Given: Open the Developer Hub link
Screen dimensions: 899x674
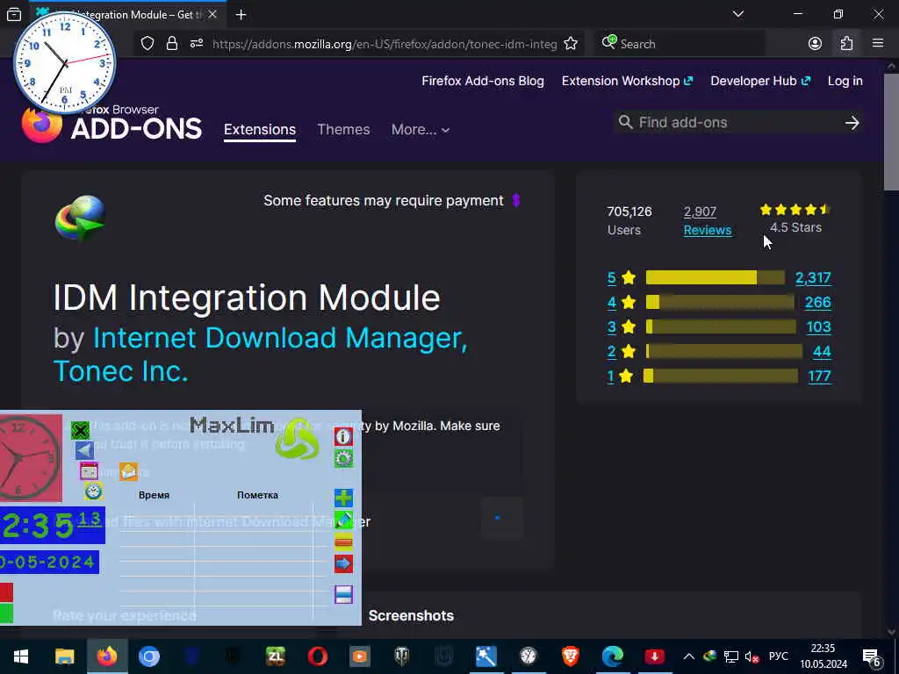Looking at the screenshot, I should coord(760,81).
